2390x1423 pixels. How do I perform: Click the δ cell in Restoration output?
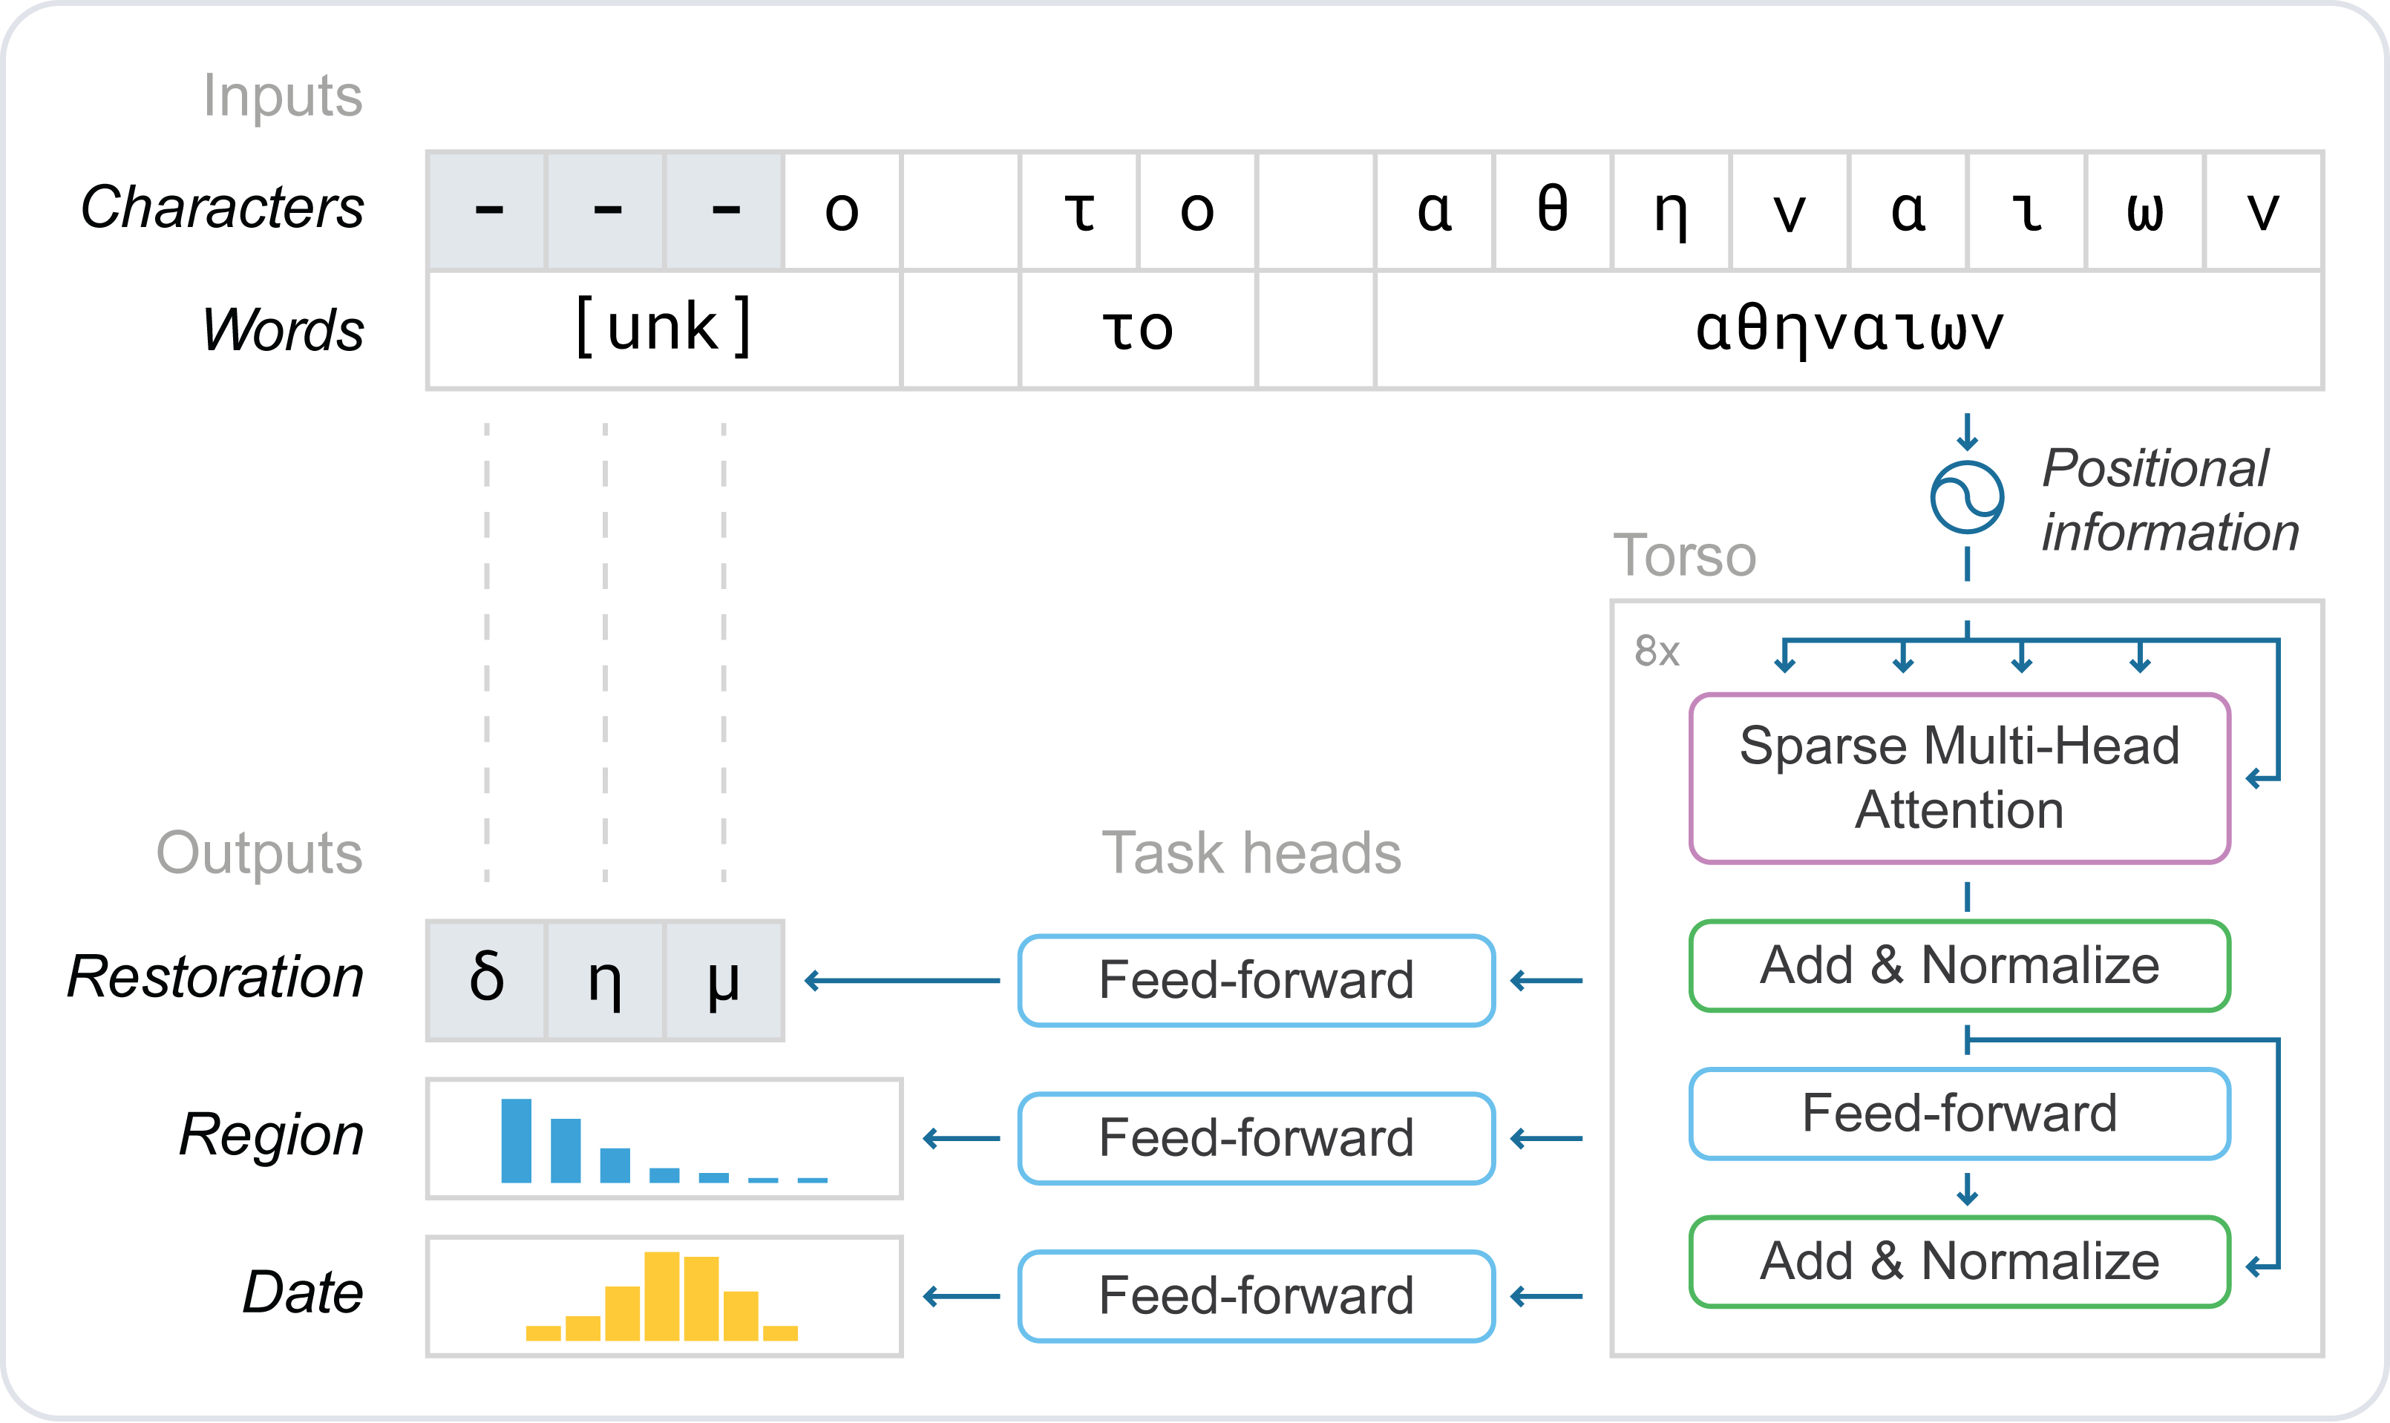(x=486, y=980)
